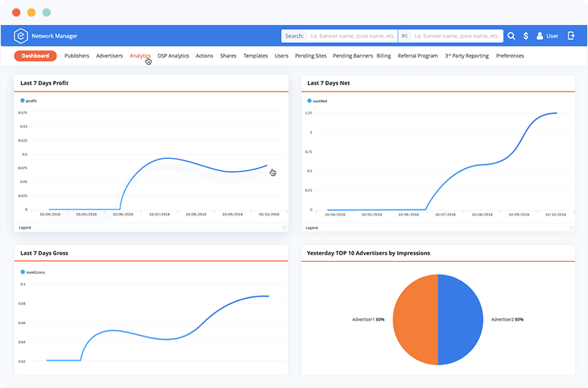Open the 3rd Party Reporting page

pyautogui.click(x=466, y=56)
